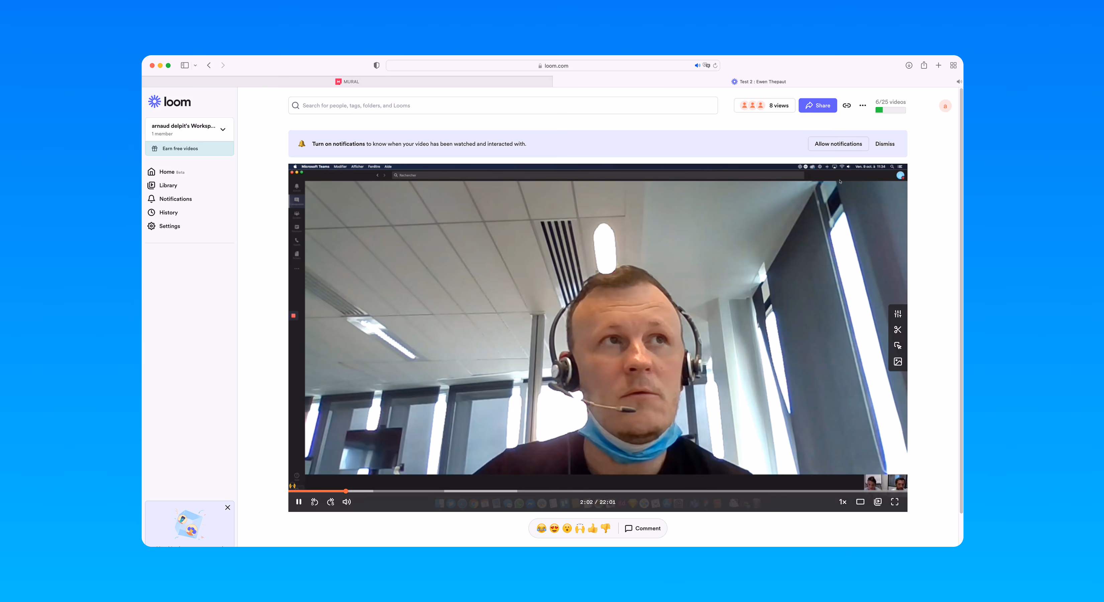View the 8 views viewers list
Screen dimensions: 1104x602
tap(764, 105)
